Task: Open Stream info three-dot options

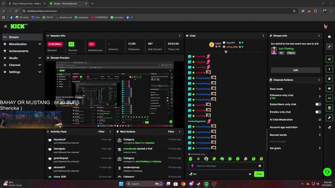Action: tap(319, 36)
